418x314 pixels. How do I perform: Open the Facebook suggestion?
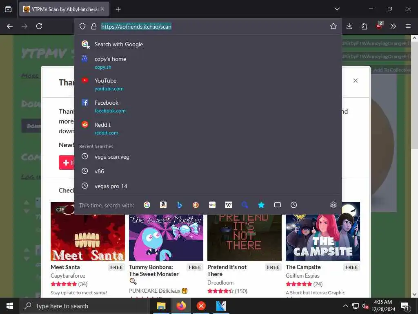[208, 106]
